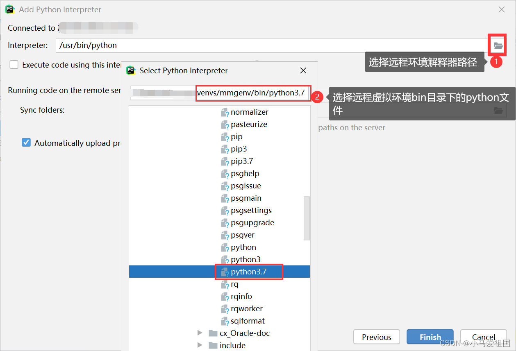The image size is (516, 351).
Task: Click the sqlformat file icon
Action: click(x=225, y=321)
